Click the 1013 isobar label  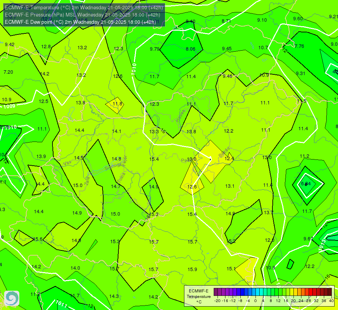click(x=322, y=245)
